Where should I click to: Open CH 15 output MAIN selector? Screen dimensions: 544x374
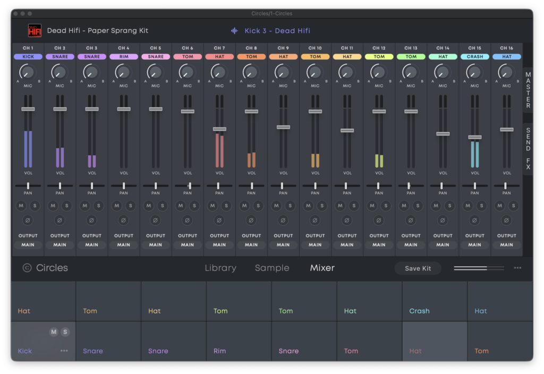474,245
